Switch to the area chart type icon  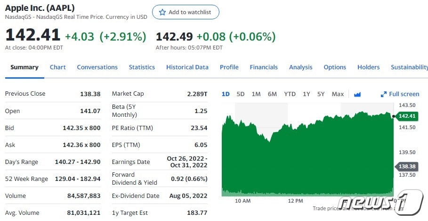pos(357,94)
